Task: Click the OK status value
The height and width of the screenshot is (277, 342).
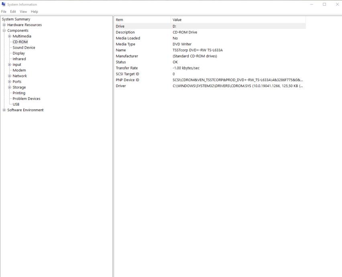Action: coord(175,62)
